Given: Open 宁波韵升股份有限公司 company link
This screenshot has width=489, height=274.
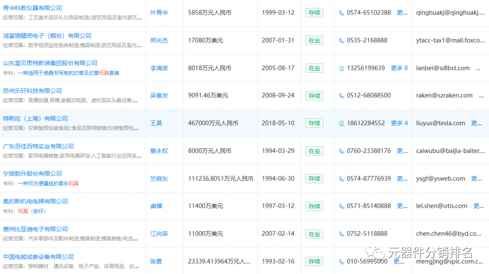Looking at the screenshot, I should click(x=33, y=174).
